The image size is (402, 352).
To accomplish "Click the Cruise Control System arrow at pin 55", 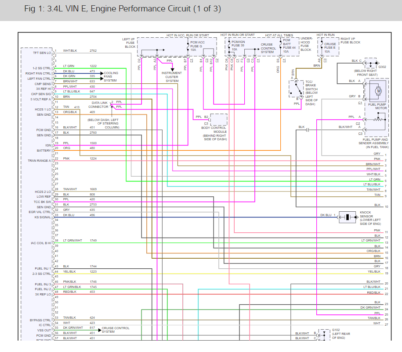I will [x=100, y=330].
